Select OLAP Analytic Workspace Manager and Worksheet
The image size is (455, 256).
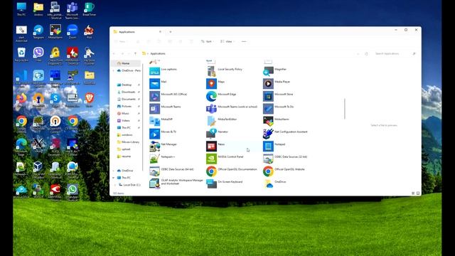point(176,183)
